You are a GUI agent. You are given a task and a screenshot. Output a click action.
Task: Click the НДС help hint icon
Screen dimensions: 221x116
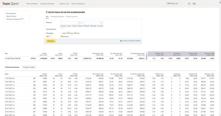click(x=51, y=36)
